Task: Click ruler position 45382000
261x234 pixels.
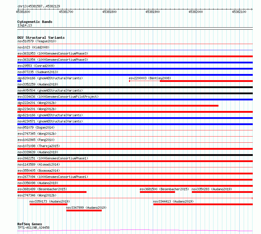Action: 196,12
